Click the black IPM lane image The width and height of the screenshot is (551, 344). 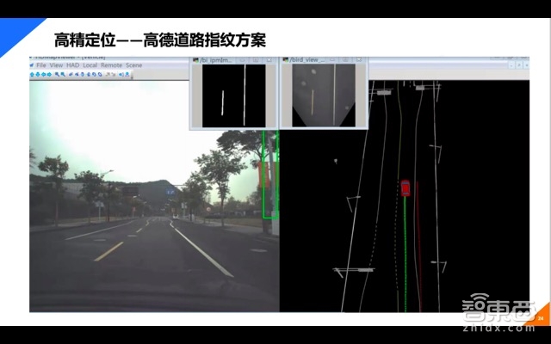pos(233,95)
